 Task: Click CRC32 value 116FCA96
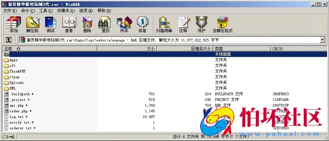[x=281, y=100]
